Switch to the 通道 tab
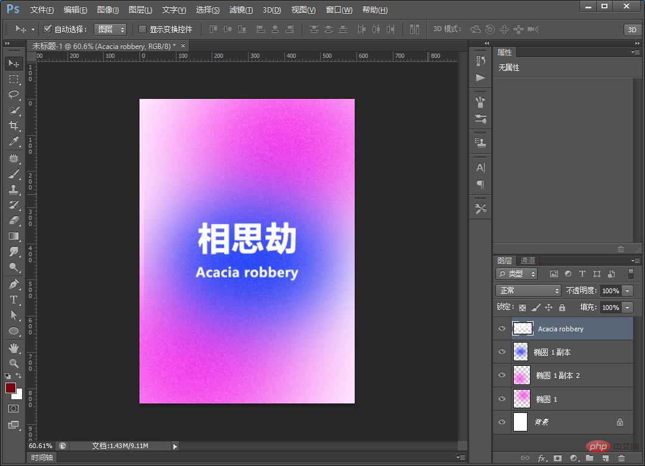The width and height of the screenshot is (645, 466). [x=527, y=260]
